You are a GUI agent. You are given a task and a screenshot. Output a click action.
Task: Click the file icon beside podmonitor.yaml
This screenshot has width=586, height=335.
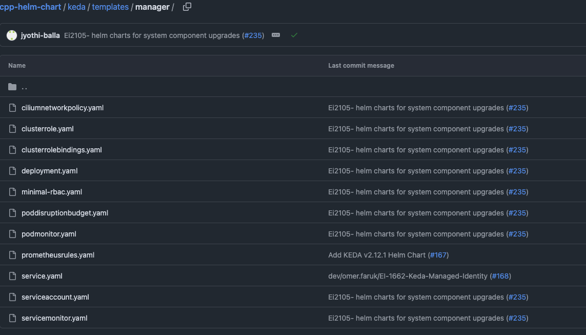click(x=12, y=234)
